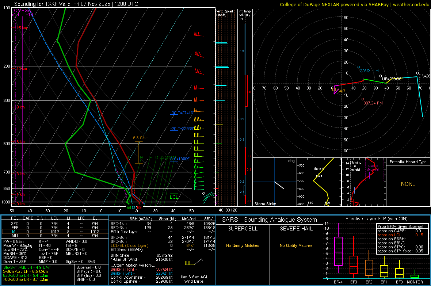Click the Storm Slinky panel label

[265, 204]
